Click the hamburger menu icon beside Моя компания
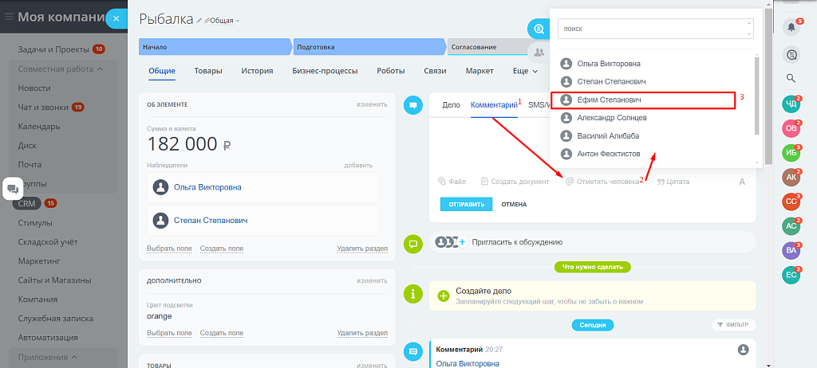The height and width of the screenshot is (368, 817). (x=9, y=18)
